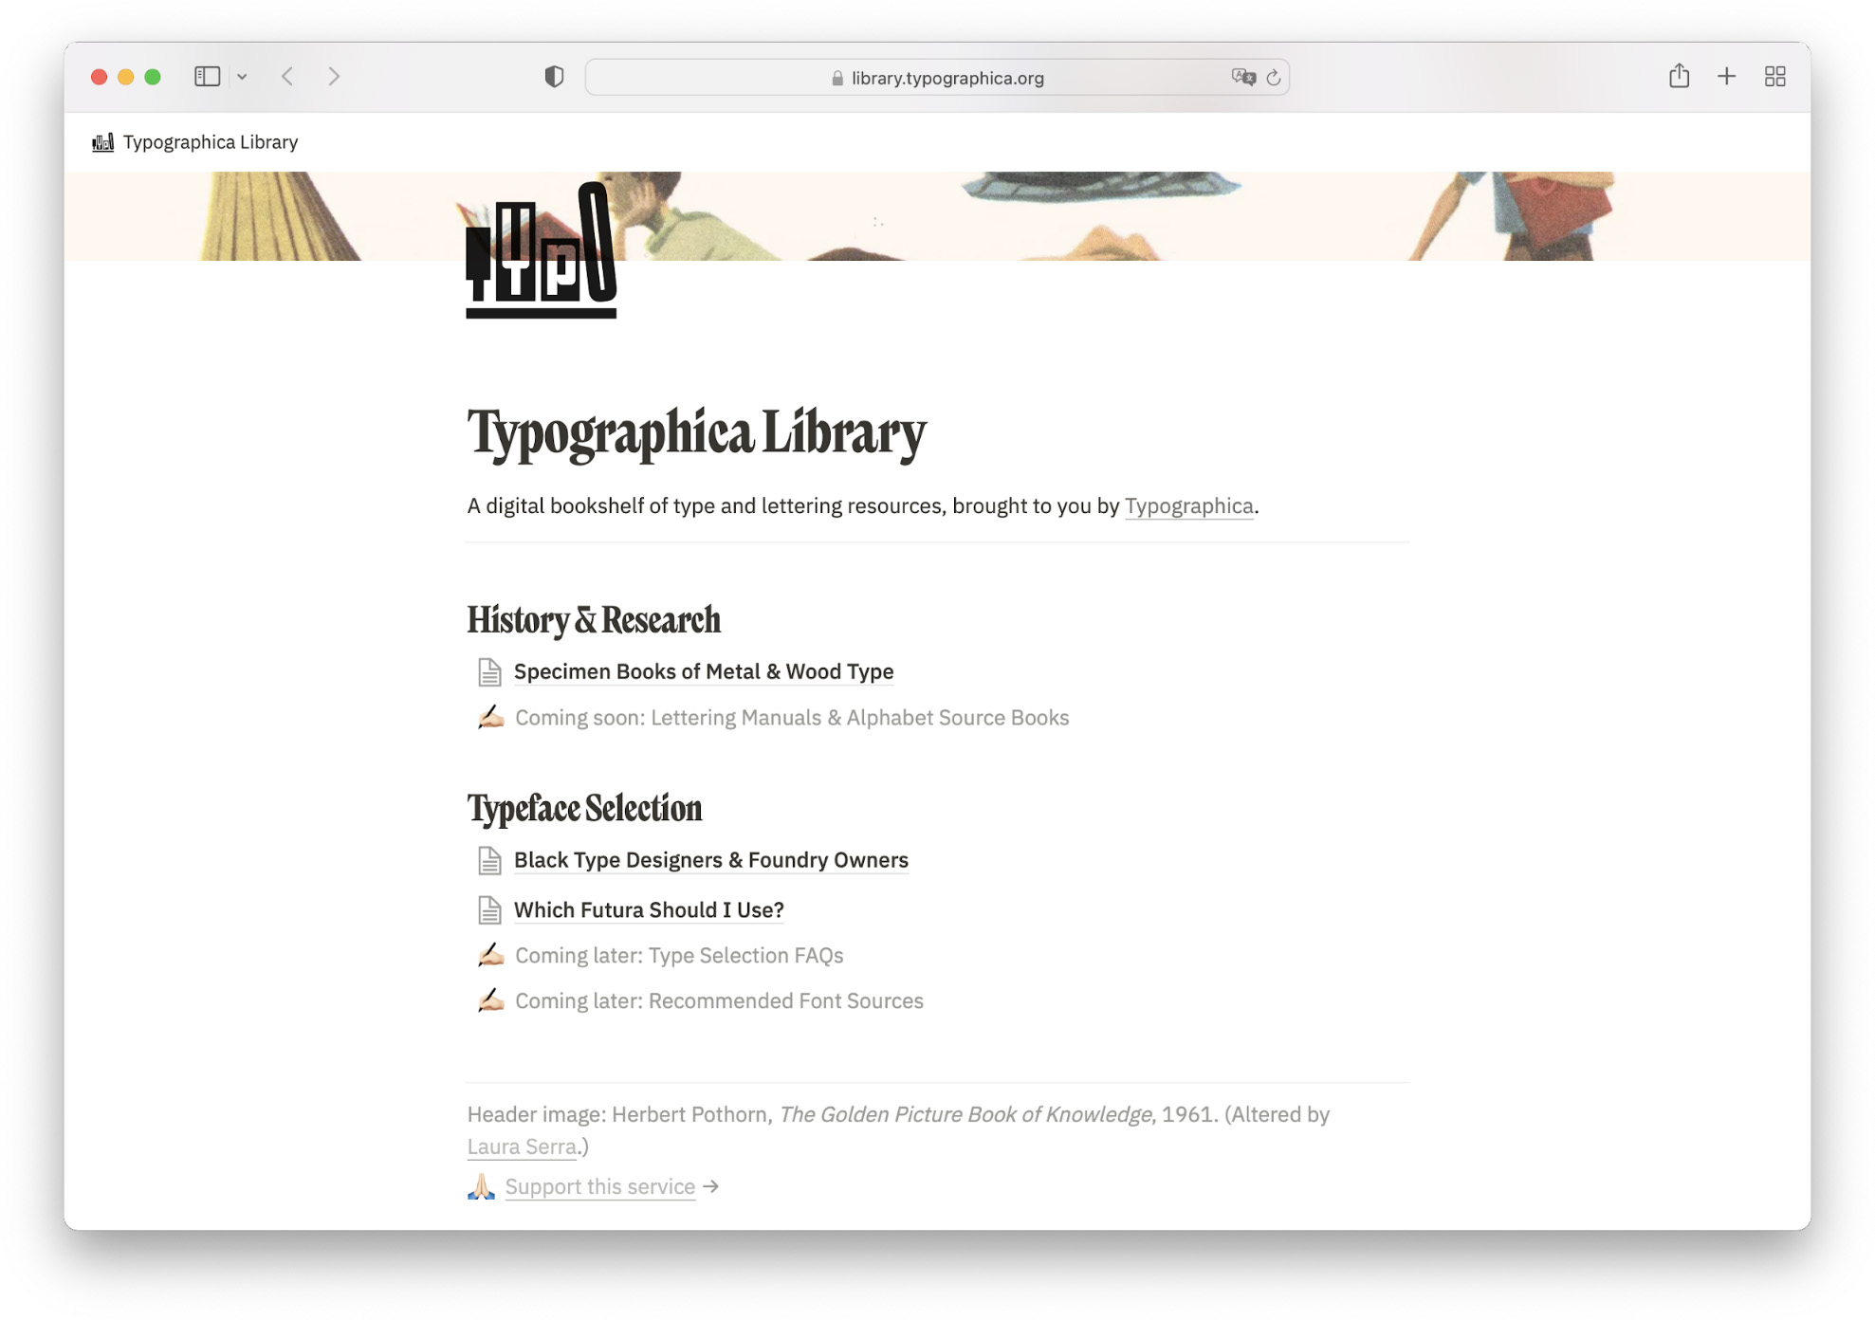Open the Share menu icon

coord(1679,76)
